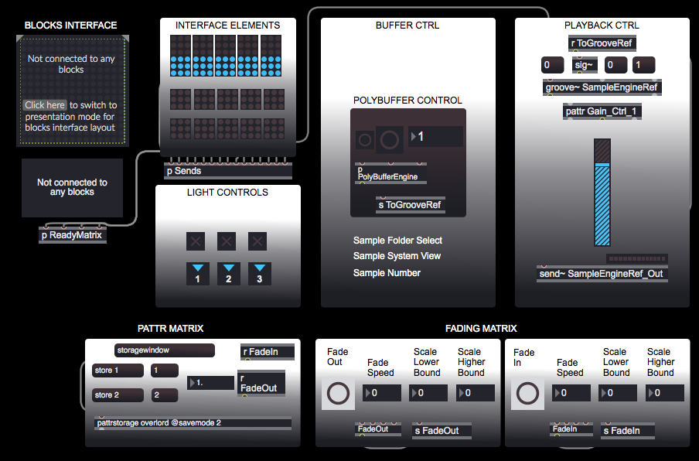Image resolution: width=699 pixels, height=461 pixels.
Task: Click the Fade In 'Scale Higher Bound' number box
Action: pyautogui.click(x=665, y=393)
